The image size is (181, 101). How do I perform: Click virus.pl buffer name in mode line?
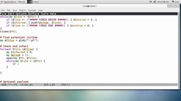[x=27, y=85]
